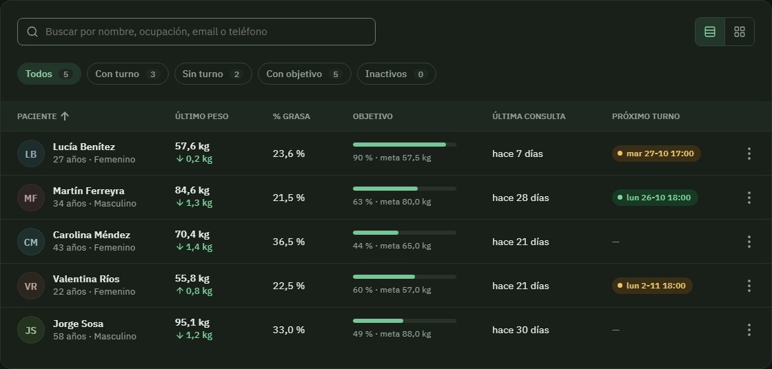The height and width of the screenshot is (369, 772).
Task: Open the patient Martín Ferreyra
Action: coord(89,191)
